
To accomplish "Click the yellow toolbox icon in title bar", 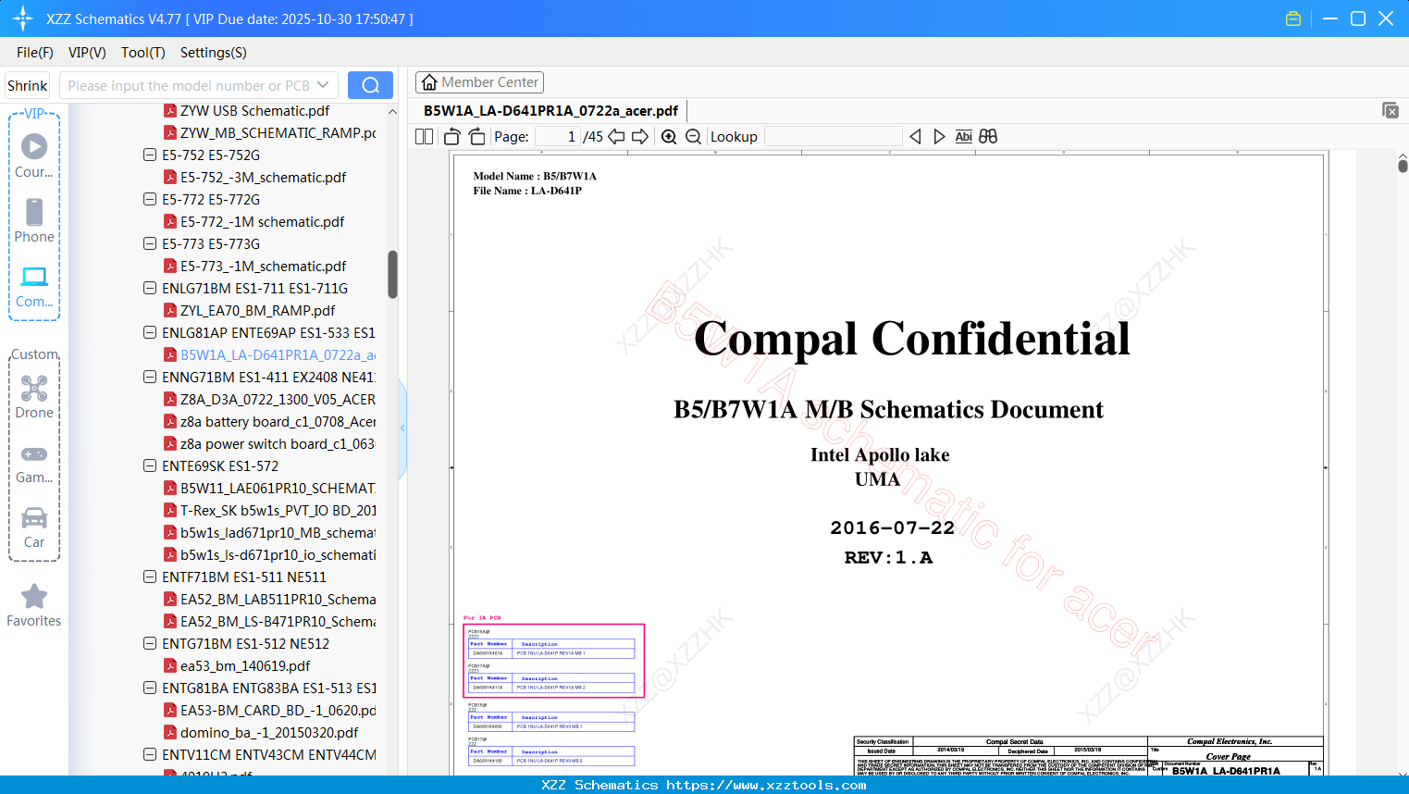I will [x=1293, y=19].
